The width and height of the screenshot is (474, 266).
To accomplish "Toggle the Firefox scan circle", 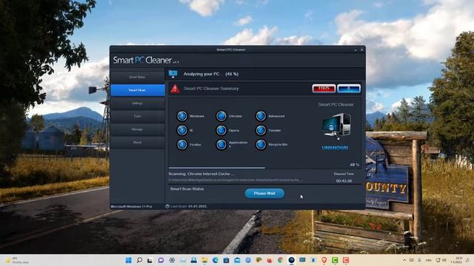I will pyautogui.click(x=182, y=145).
